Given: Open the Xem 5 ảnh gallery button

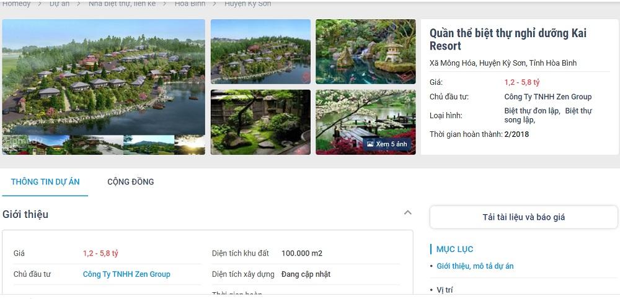Looking at the screenshot, I should pos(387,144).
